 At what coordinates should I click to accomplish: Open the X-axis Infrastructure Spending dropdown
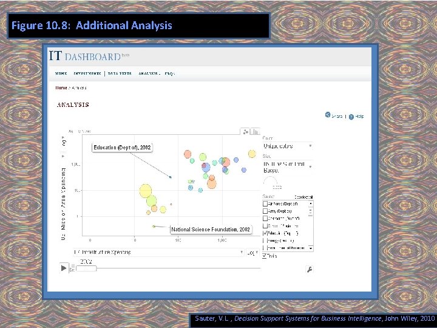tap(158, 253)
